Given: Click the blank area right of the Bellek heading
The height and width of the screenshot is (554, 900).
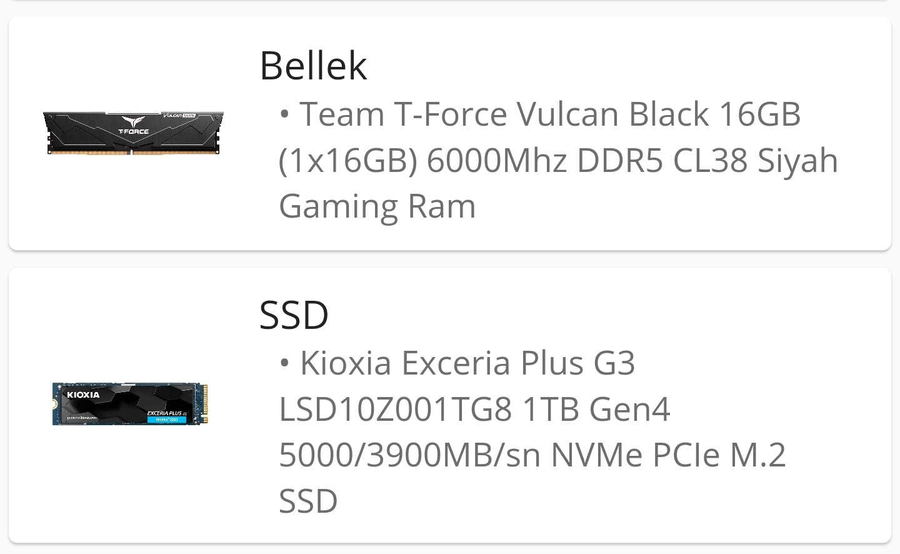Looking at the screenshot, I should 625,66.
